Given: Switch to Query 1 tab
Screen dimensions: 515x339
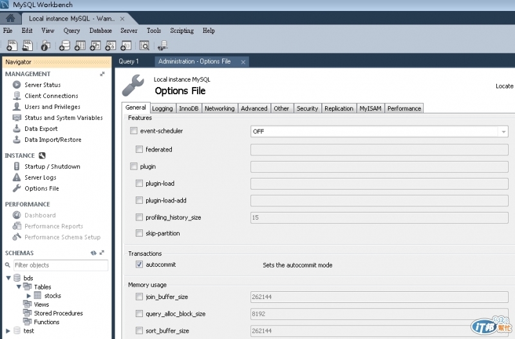Looking at the screenshot, I should point(129,61).
